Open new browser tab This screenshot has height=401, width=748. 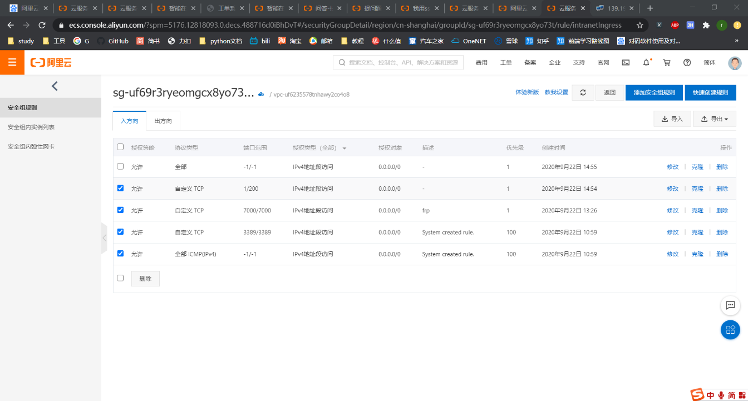650,8
